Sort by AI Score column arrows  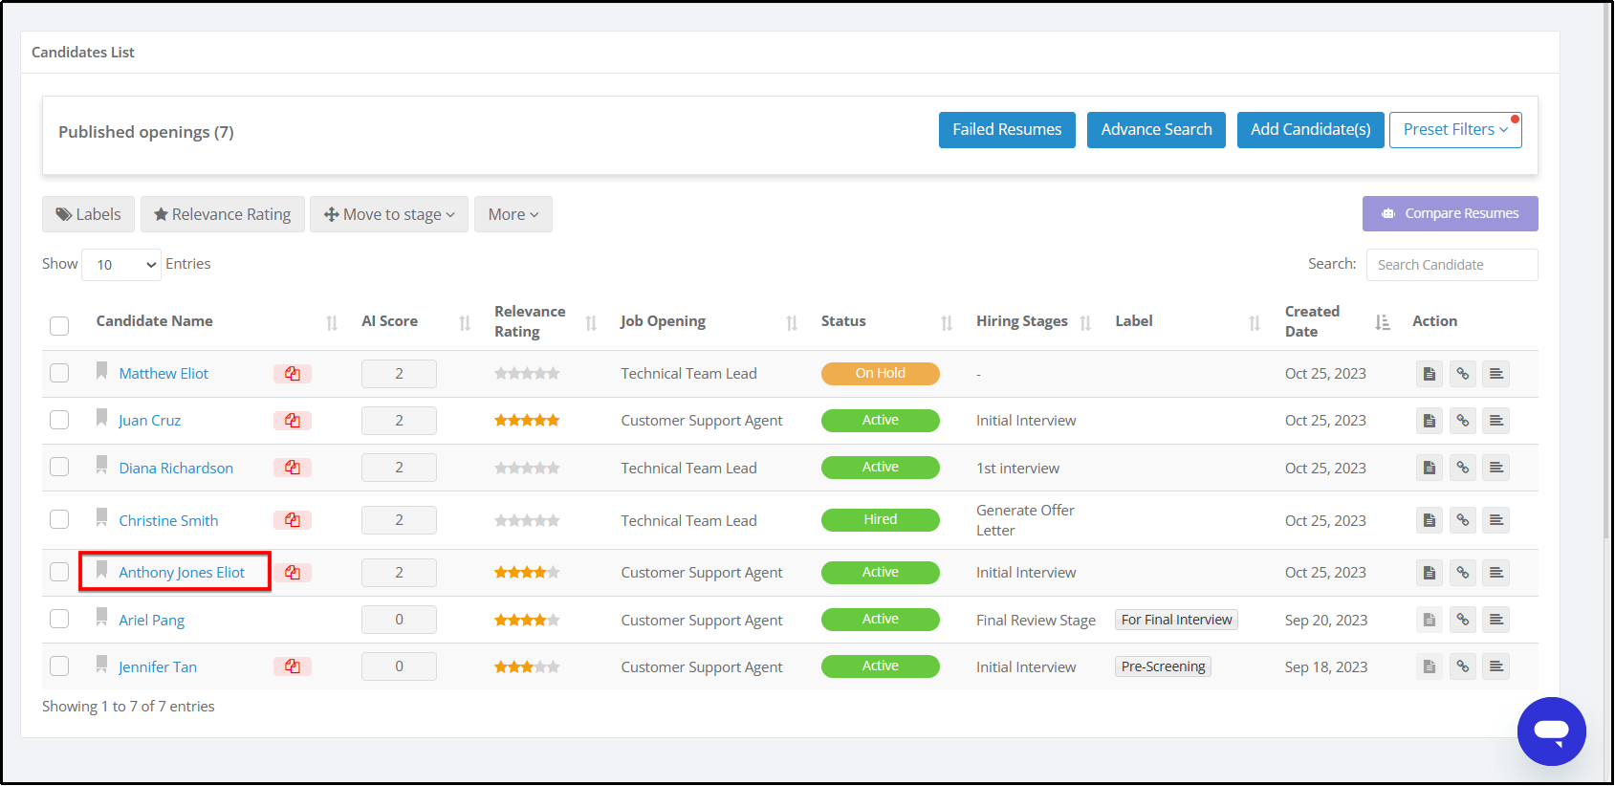[x=465, y=323]
